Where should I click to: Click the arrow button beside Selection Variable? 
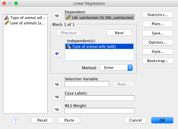coord(56,84)
